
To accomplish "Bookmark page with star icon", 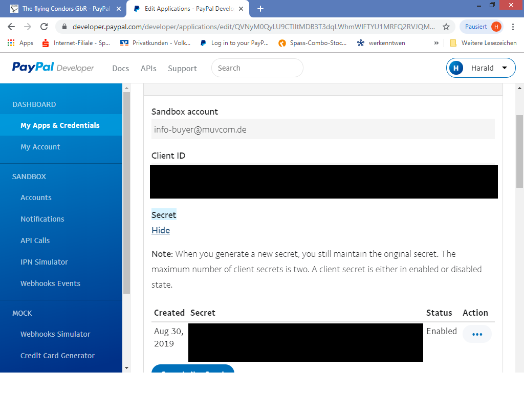I will coord(446,27).
